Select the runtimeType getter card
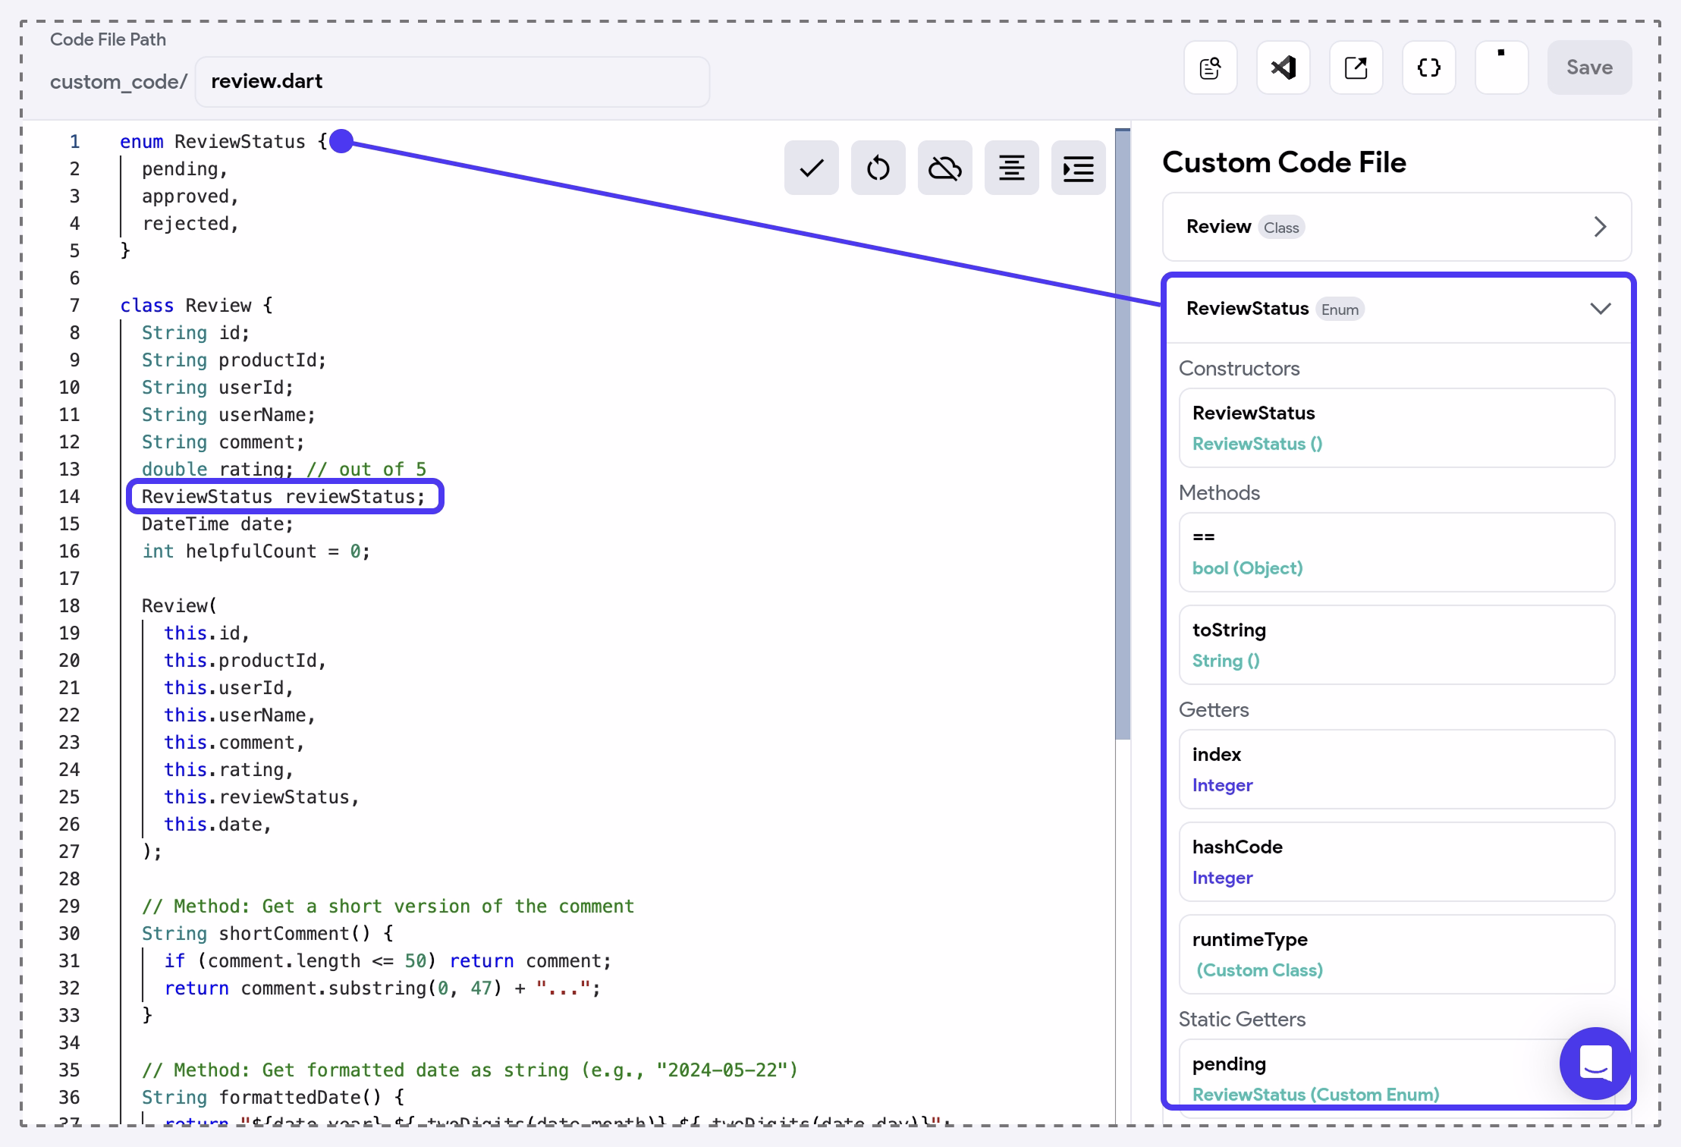Image resolution: width=1681 pixels, height=1147 pixels. (1397, 954)
